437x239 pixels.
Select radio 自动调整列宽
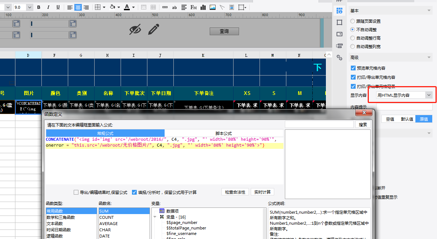pos(353,46)
